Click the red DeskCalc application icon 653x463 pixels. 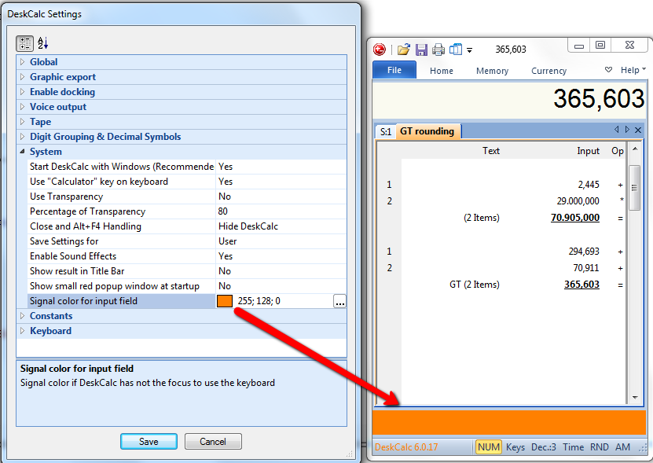click(x=380, y=50)
